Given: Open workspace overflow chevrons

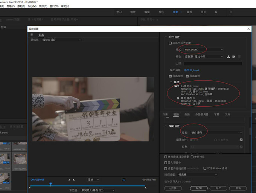Looking at the screenshot, I should pos(231,12).
